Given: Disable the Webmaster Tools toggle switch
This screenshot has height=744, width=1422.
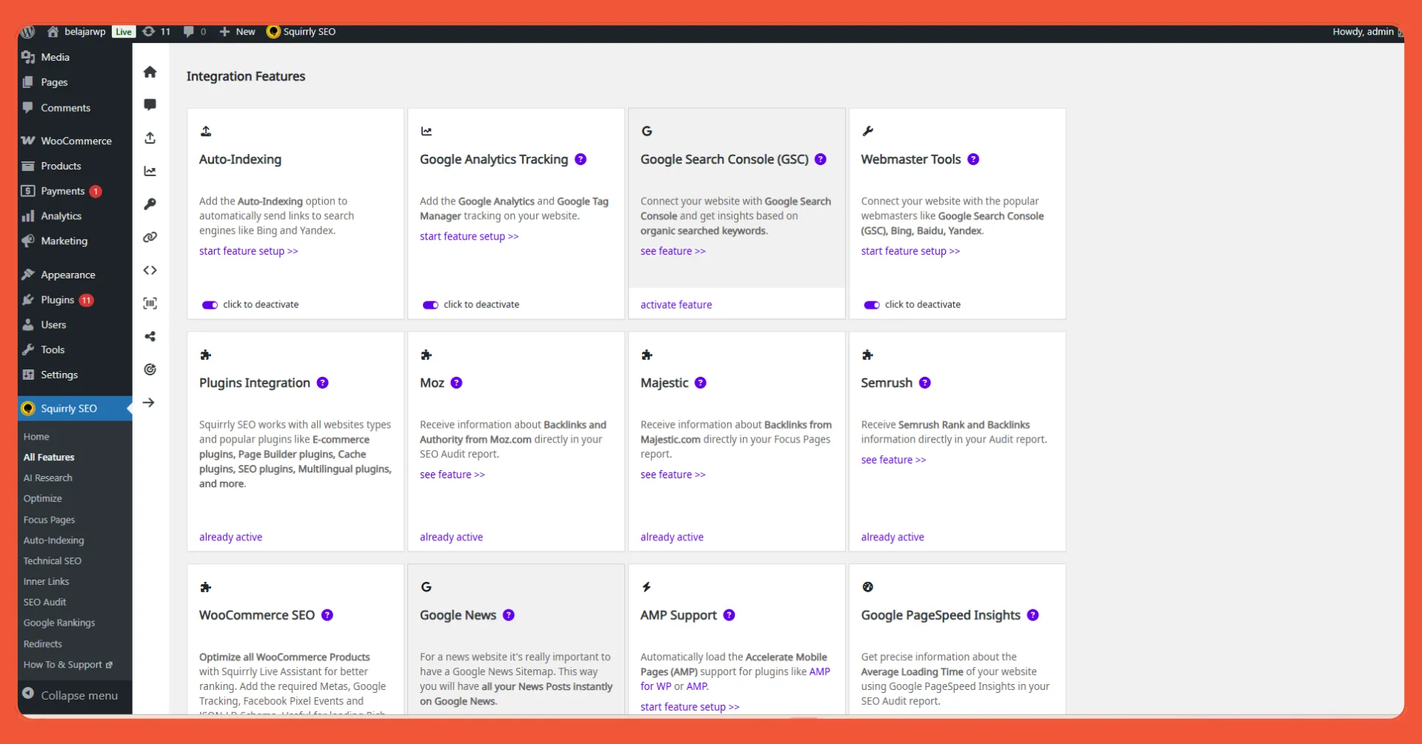Looking at the screenshot, I should click(872, 305).
